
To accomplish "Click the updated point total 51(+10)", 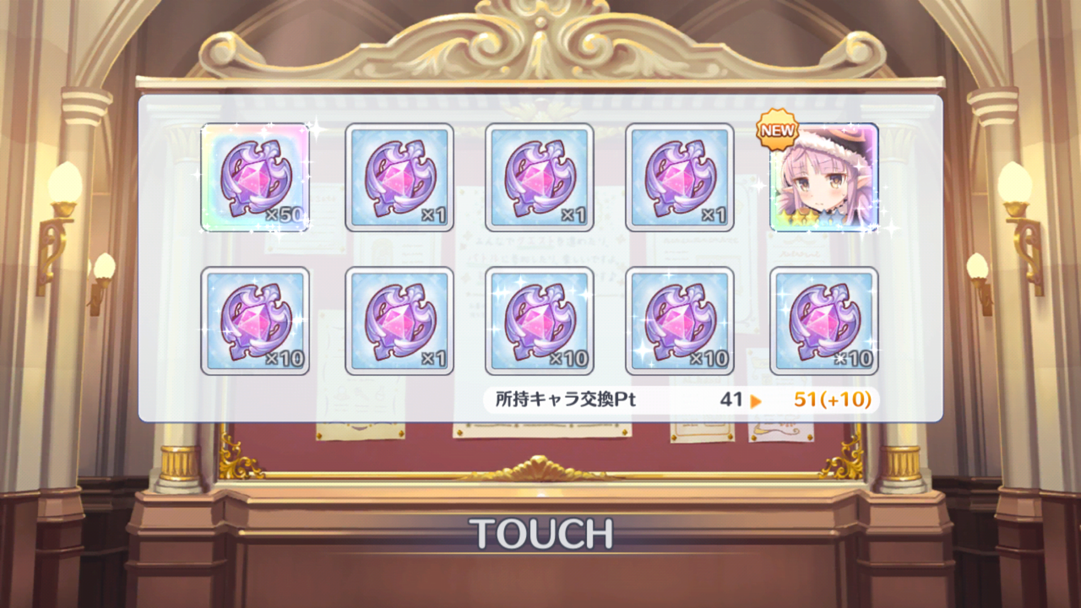I will (x=833, y=399).
